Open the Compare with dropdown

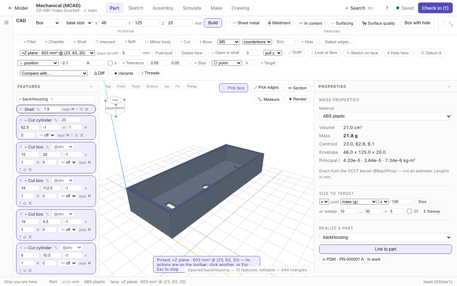click(x=54, y=73)
